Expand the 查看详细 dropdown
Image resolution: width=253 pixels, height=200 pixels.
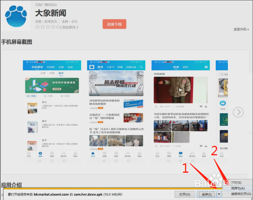(x=241, y=30)
